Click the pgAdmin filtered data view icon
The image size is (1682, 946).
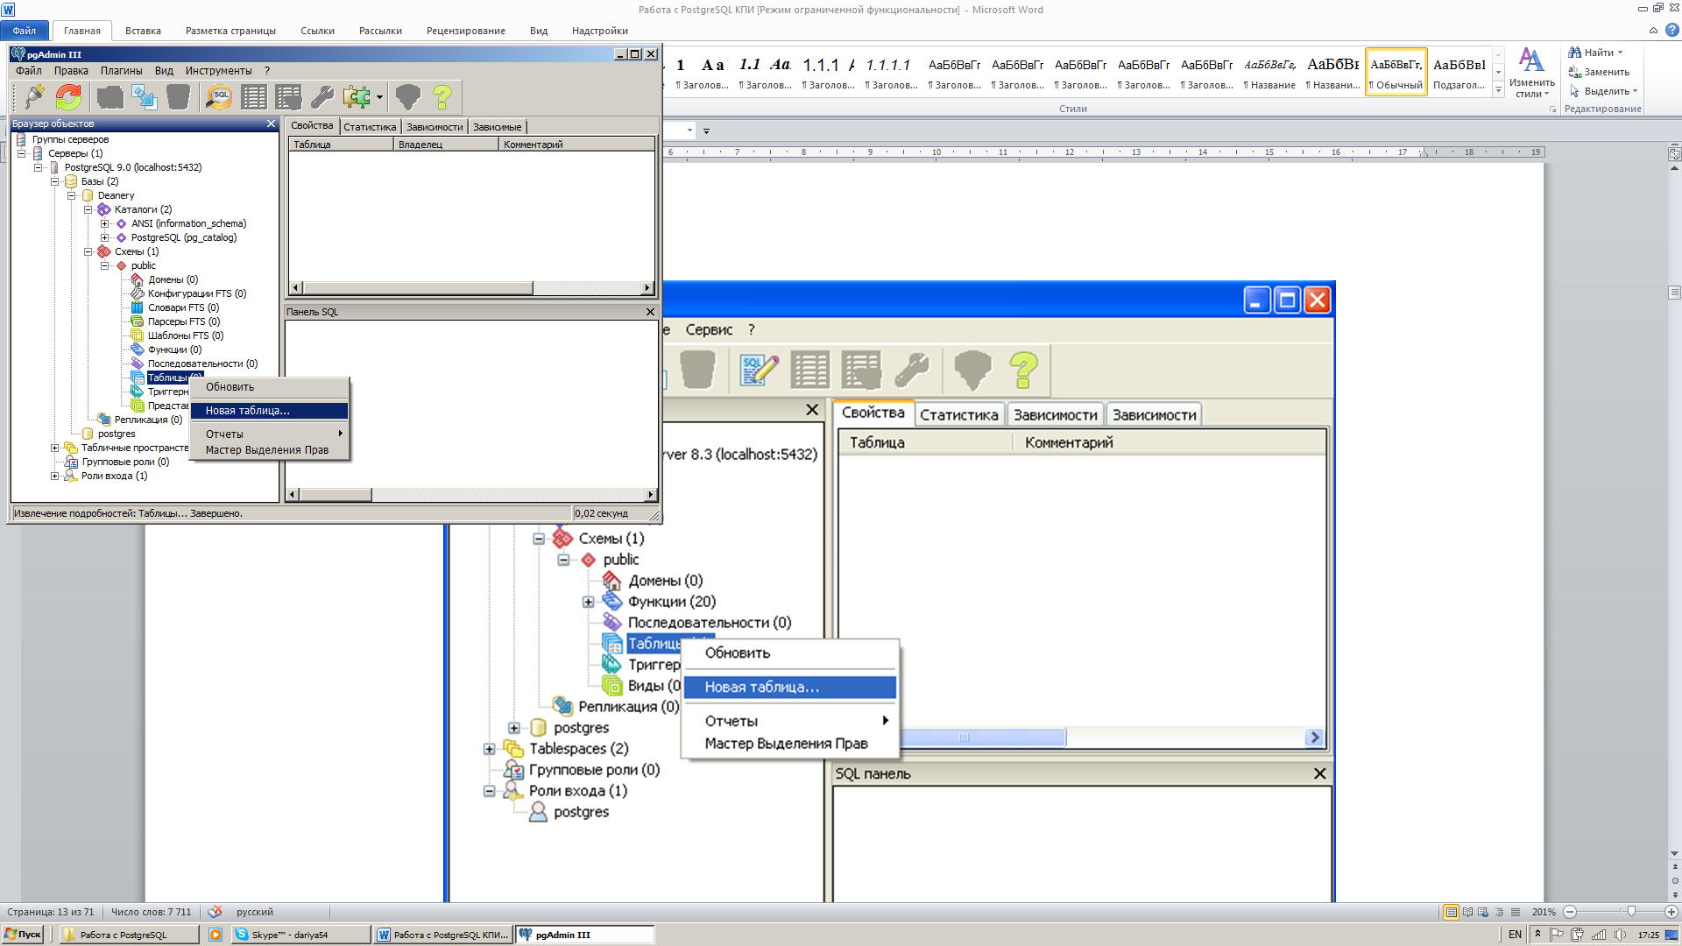click(x=288, y=96)
